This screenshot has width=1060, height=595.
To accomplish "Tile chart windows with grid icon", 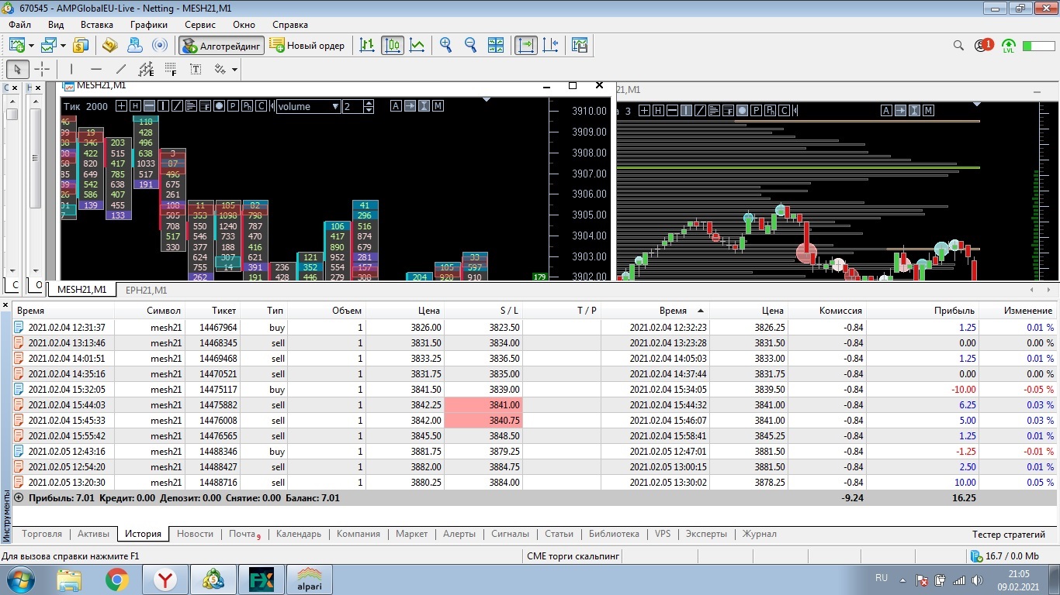I will pyautogui.click(x=496, y=46).
